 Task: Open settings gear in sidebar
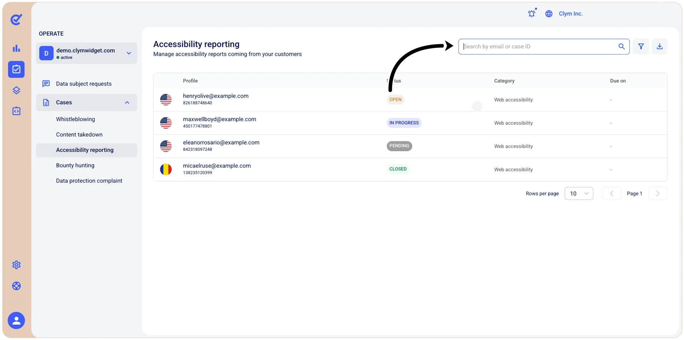[16, 265]
